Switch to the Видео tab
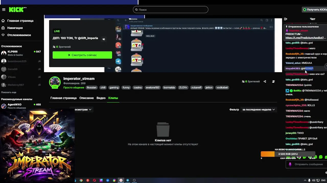 [x=101, y=98]
